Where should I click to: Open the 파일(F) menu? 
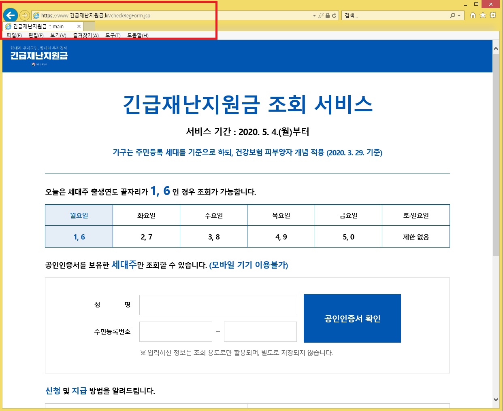coord(14,35)
